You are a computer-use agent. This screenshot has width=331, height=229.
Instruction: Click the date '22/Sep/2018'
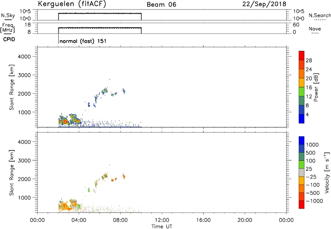[264, 4]
